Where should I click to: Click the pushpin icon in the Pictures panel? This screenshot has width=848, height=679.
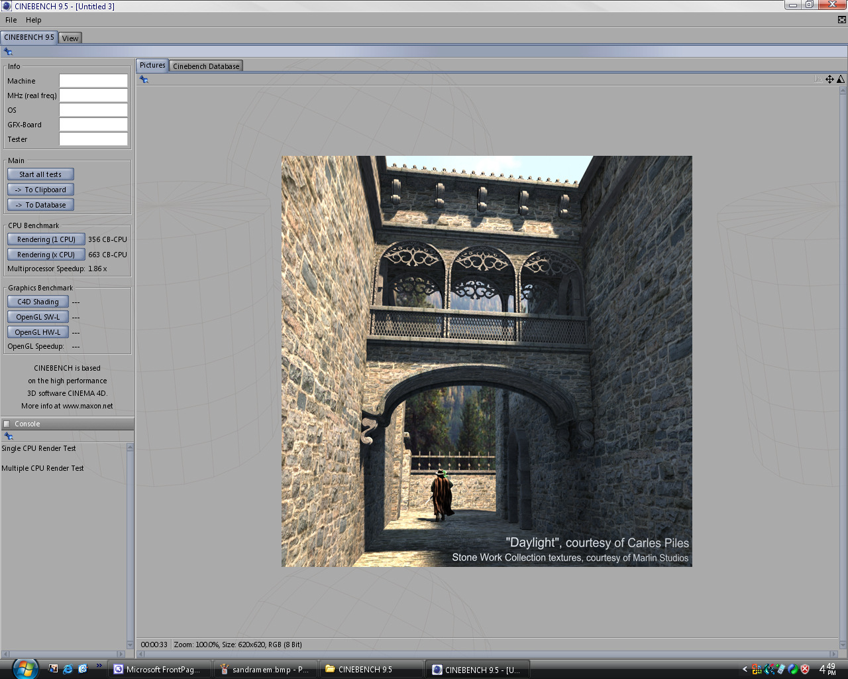click(144, 80)
